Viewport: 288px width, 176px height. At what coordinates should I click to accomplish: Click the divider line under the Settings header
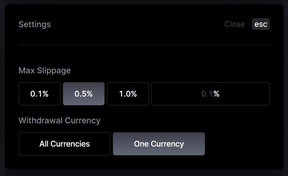click(x=144, y=45)
